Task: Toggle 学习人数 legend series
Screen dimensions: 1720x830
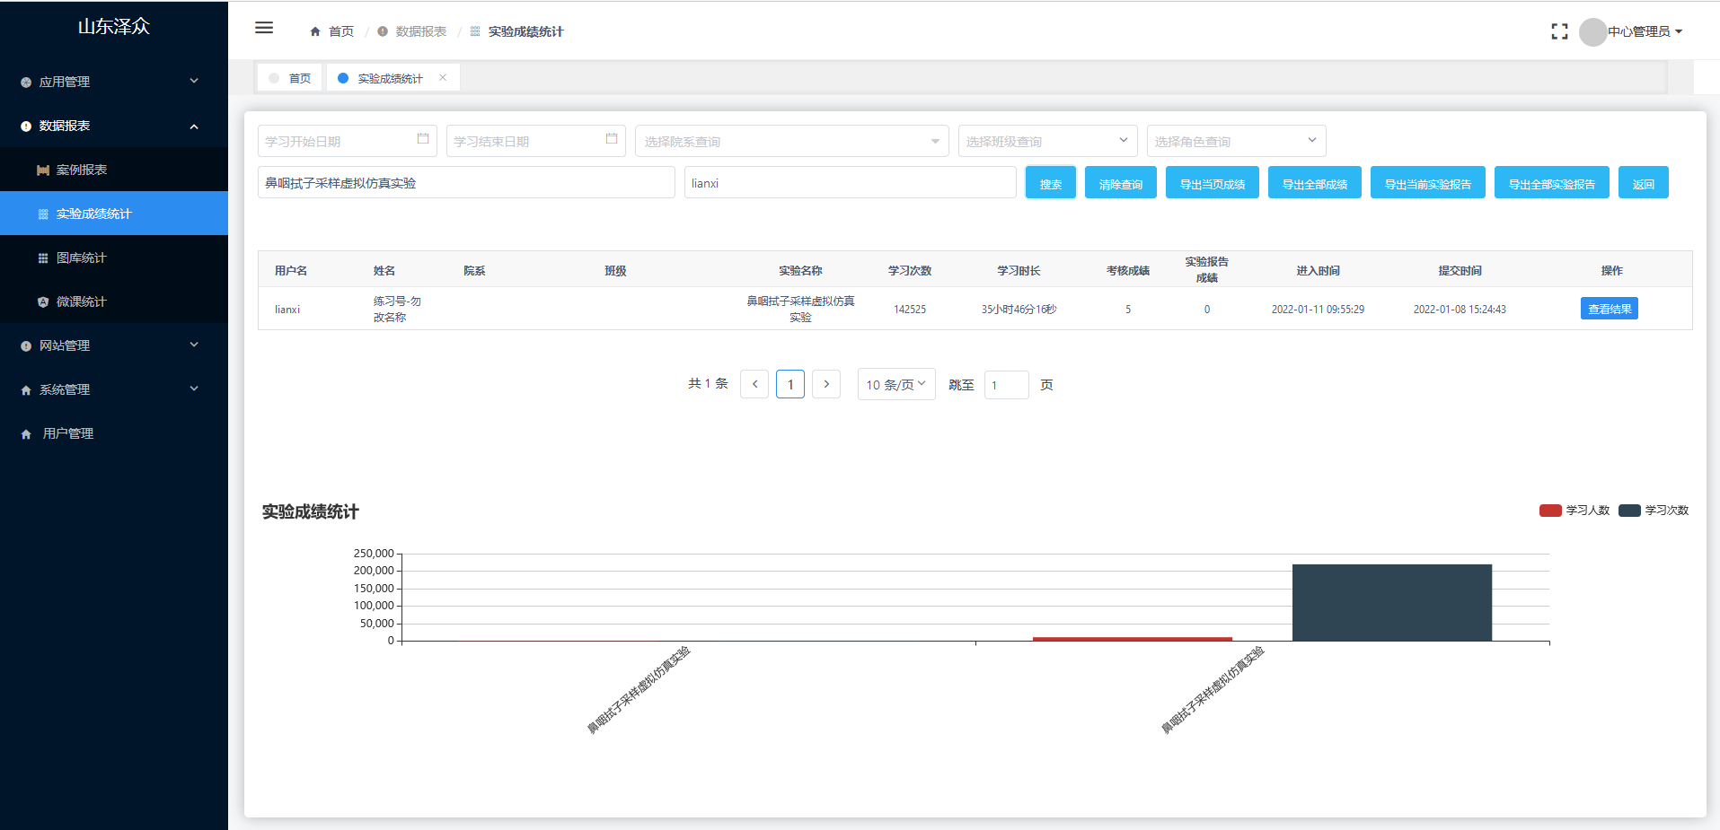Action: point(1574,511)
